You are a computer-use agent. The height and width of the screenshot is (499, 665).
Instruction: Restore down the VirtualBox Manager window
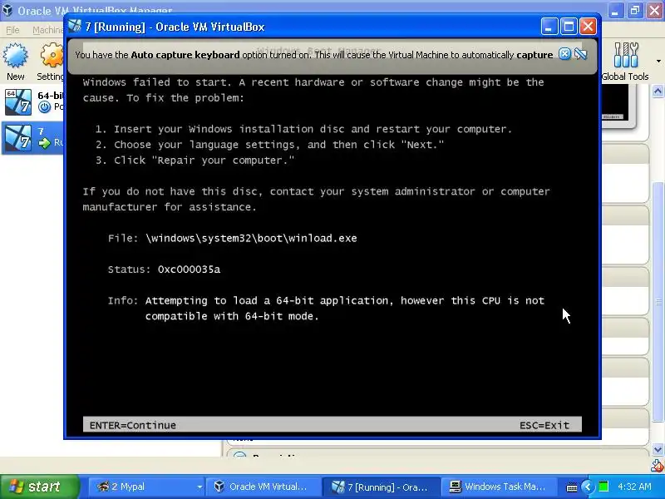click(x=635, y=10)
